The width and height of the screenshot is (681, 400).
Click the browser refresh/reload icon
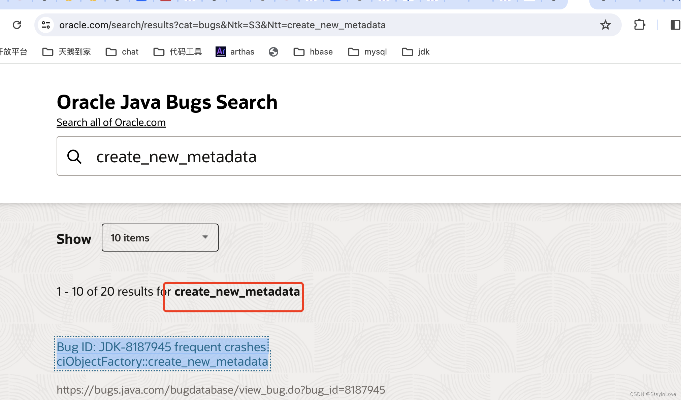pos(17,25)
